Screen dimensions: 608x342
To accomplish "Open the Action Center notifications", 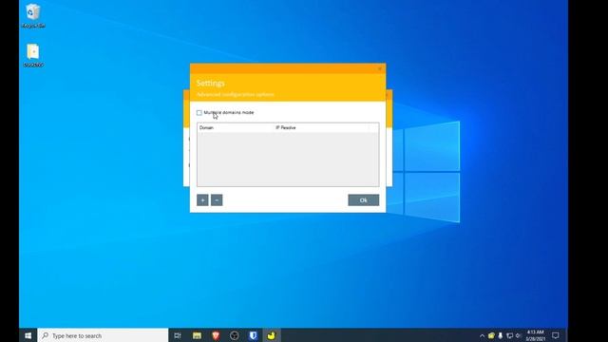I will point(556,335).
